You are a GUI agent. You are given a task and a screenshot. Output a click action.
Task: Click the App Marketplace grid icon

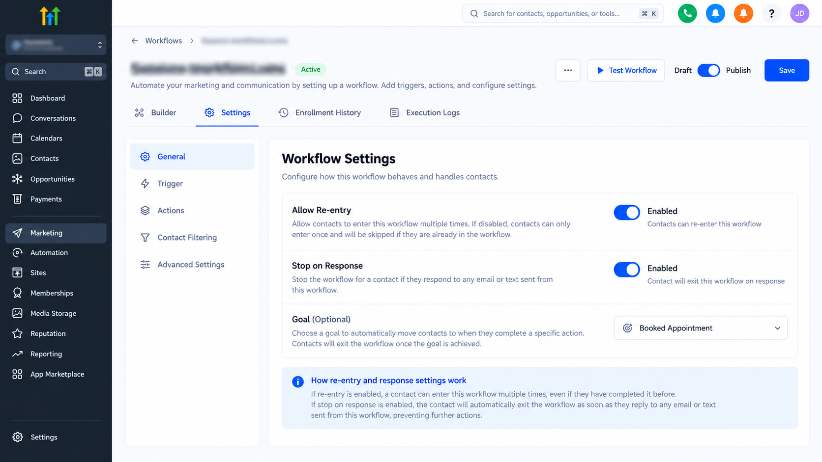[17, 374]
